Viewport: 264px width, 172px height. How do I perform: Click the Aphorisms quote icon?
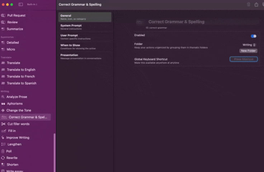[x=3, y=104]
